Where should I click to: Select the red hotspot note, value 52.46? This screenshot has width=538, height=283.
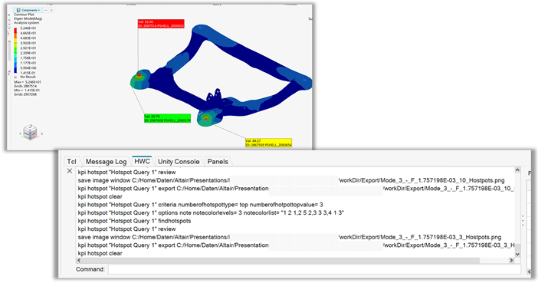click(x=161, y=24)
